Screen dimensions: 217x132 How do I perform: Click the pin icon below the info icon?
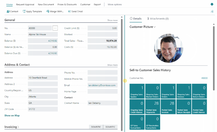[x=212, y=11]
